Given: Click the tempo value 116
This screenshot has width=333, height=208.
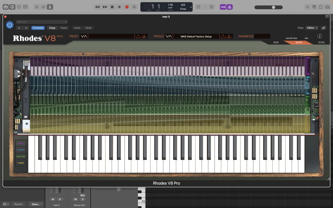Looking at the screenshot, I should point(170,5).
